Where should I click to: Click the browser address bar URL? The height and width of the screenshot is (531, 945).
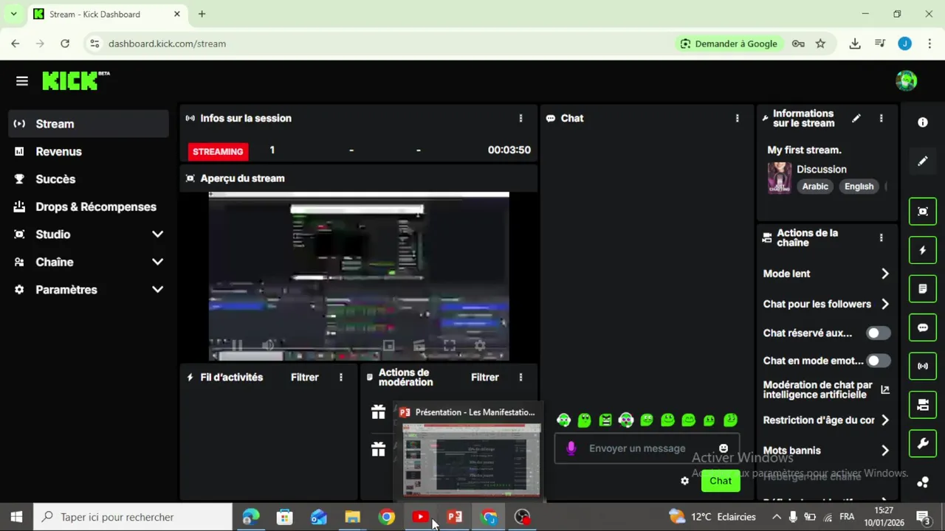(167, 44)
